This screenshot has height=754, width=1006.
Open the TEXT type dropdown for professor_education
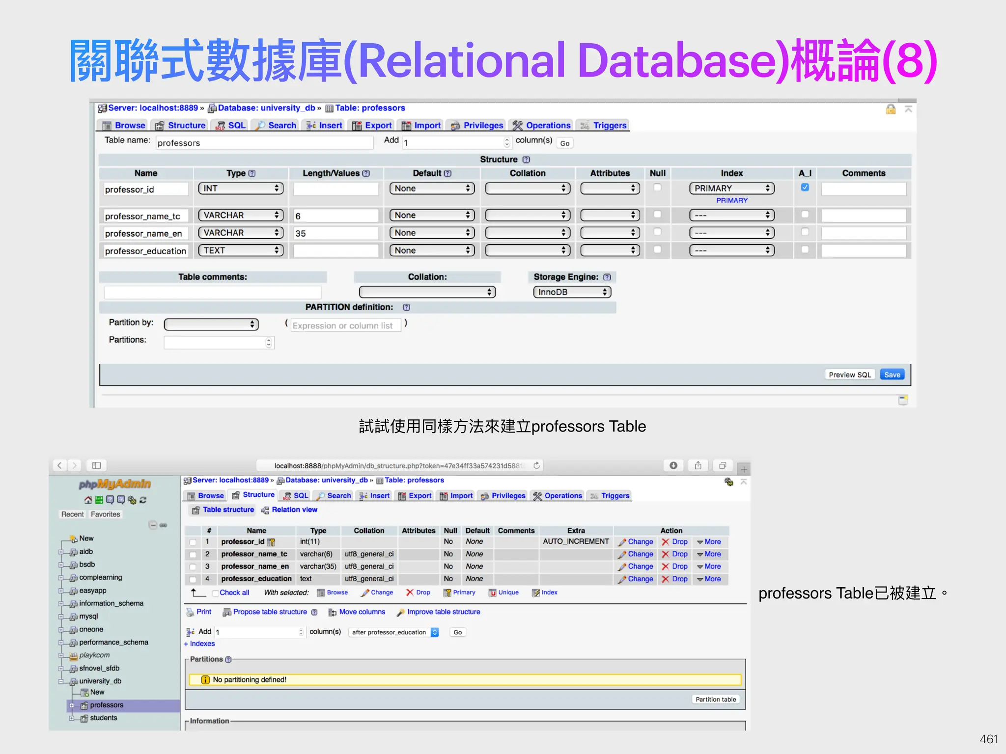[241, 250]
